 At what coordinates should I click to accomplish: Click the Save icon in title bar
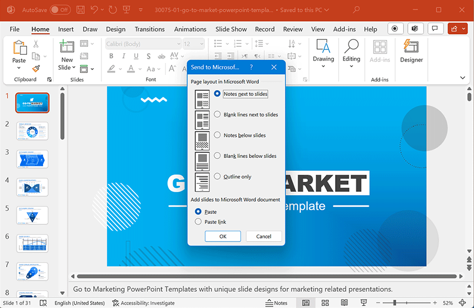tap(80, 10)
